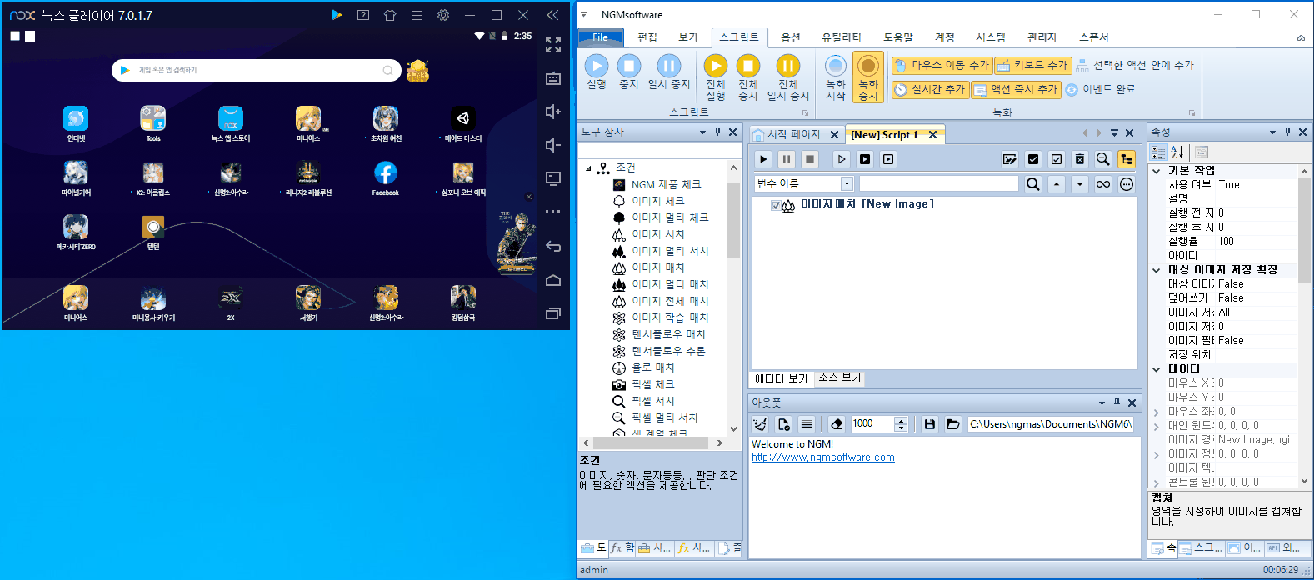Screen dimensions: 1314x580
Task: Toggle categorized view in 속성 panel
Action: 1158,152
